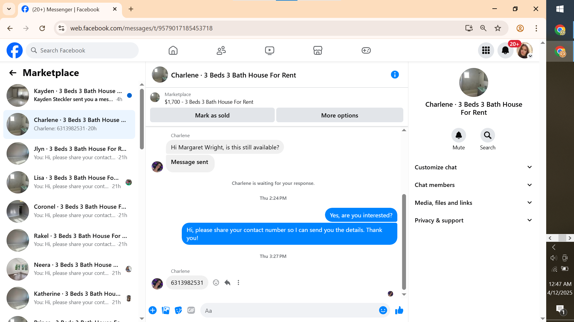Click "Hi Margaret Wright" message bubble

[x=225, y=147]
